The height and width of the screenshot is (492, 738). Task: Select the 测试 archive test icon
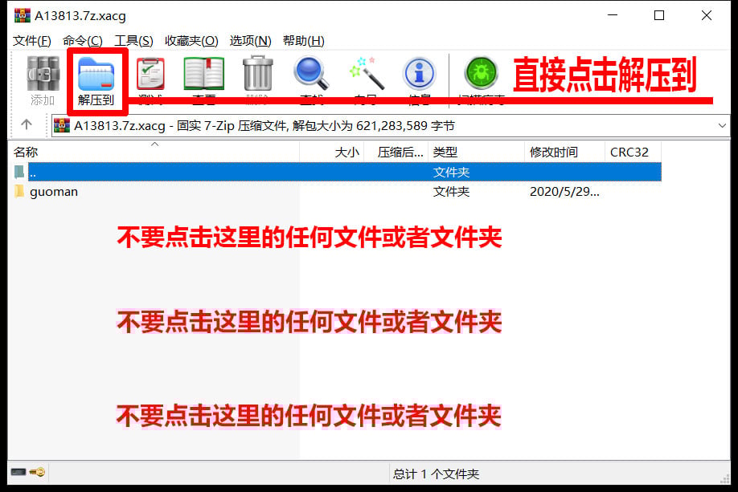[150, 78]
